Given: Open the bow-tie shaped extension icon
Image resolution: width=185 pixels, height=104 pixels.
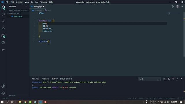Looking at the screenshot, I should pos(3,50).
